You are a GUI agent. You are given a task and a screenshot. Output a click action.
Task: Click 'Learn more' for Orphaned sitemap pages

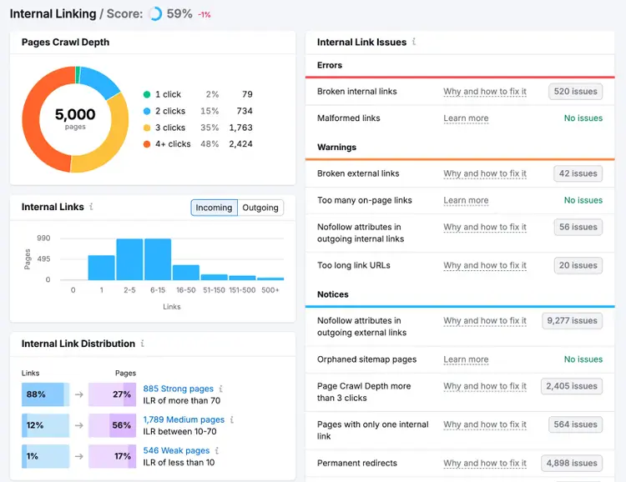[x=466, y=359]
